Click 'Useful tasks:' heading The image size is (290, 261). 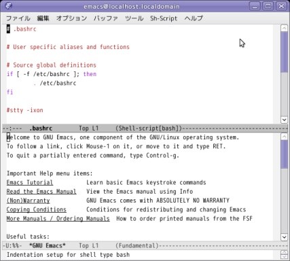pyautogui.click(x=28, y=237)
